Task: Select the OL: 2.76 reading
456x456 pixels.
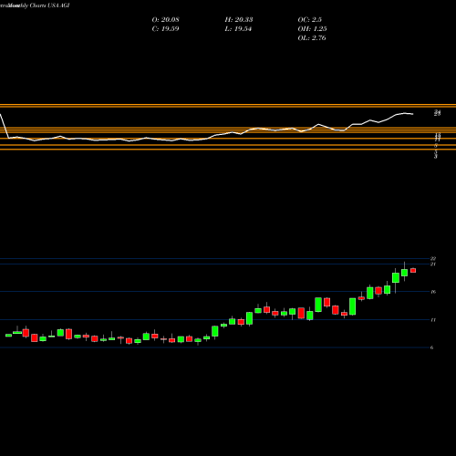Action: click(x=312, y=38)
